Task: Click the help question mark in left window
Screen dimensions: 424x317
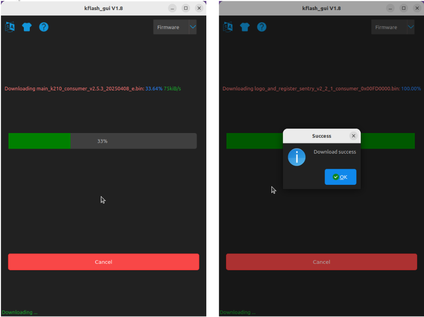Action: click(44, 27)
